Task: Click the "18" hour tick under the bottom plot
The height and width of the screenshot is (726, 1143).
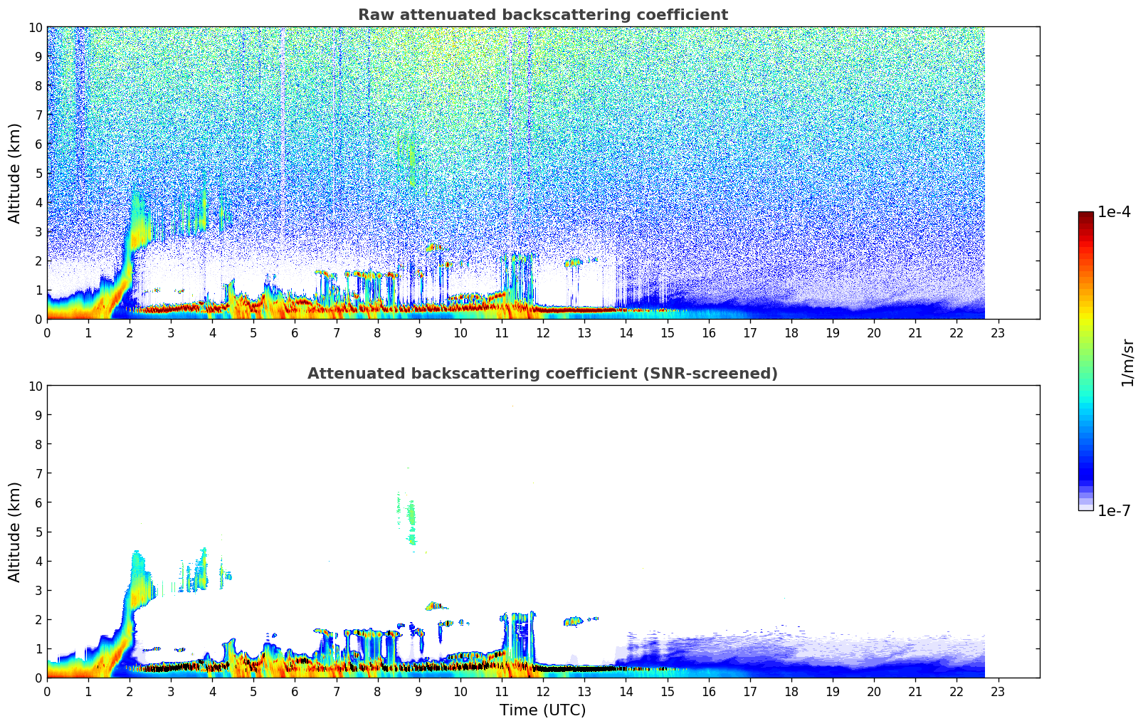Action: point(791,691)
